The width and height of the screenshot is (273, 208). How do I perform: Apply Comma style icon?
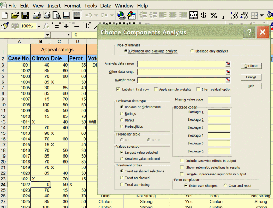coord(223,16)
